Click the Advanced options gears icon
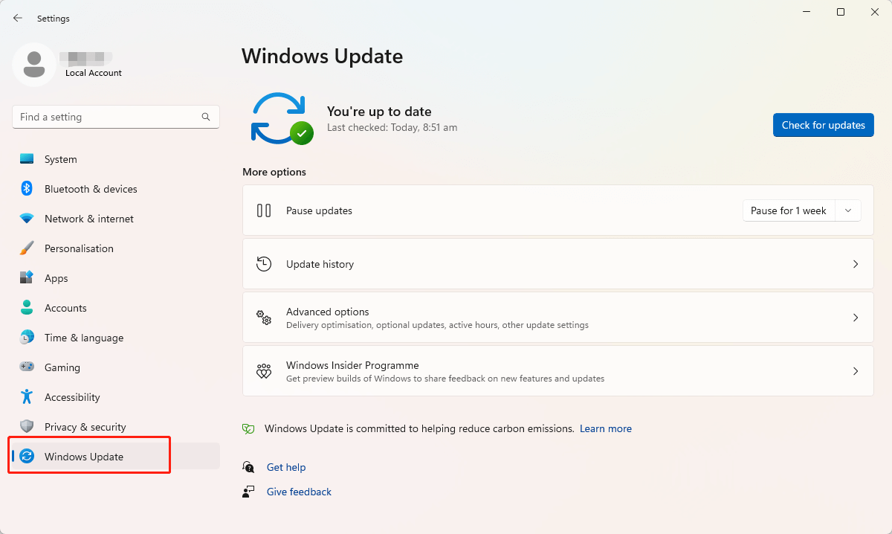The height and width of the screenshot is (534, 892). pos(264,318)
